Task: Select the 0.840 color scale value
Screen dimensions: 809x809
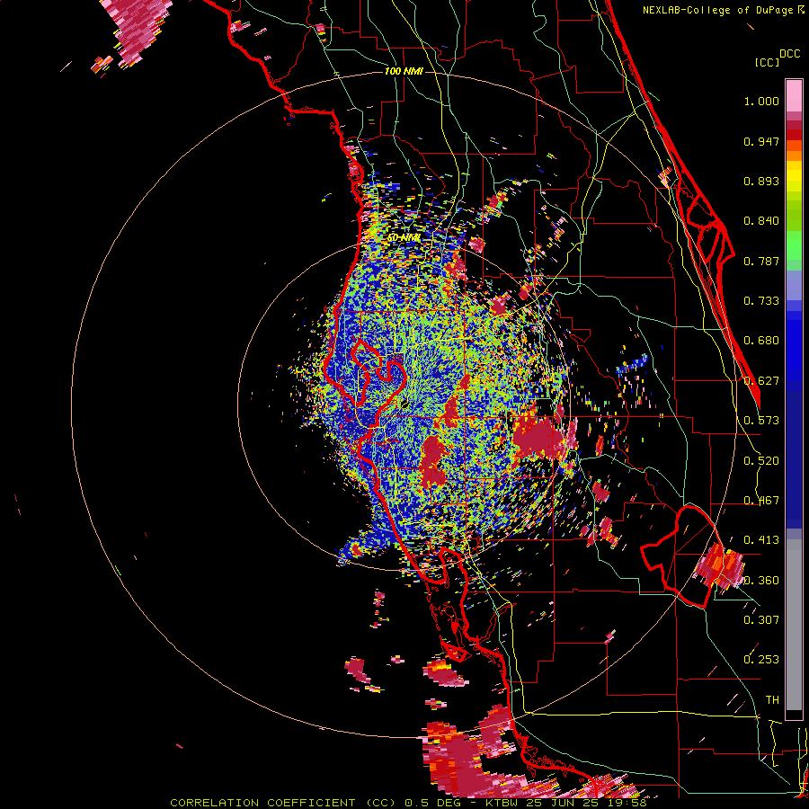Action: click(761, 221)
